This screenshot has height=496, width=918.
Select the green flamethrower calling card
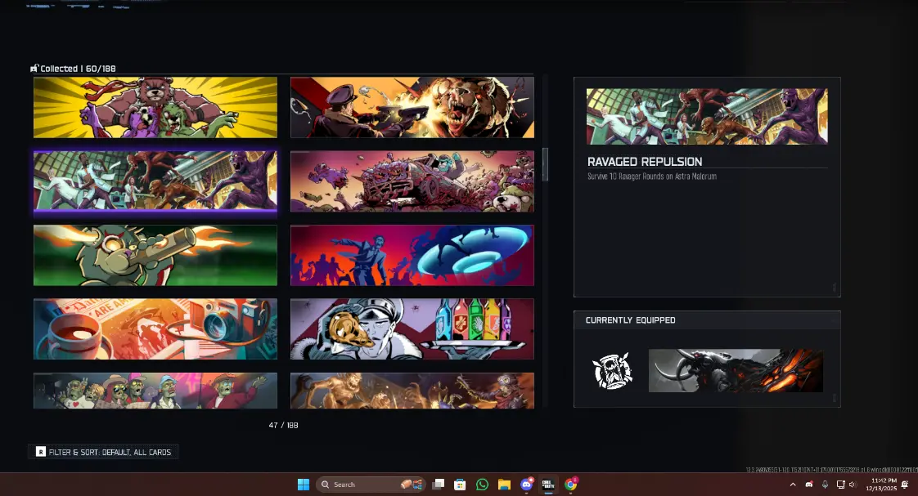tap(155, 255)
